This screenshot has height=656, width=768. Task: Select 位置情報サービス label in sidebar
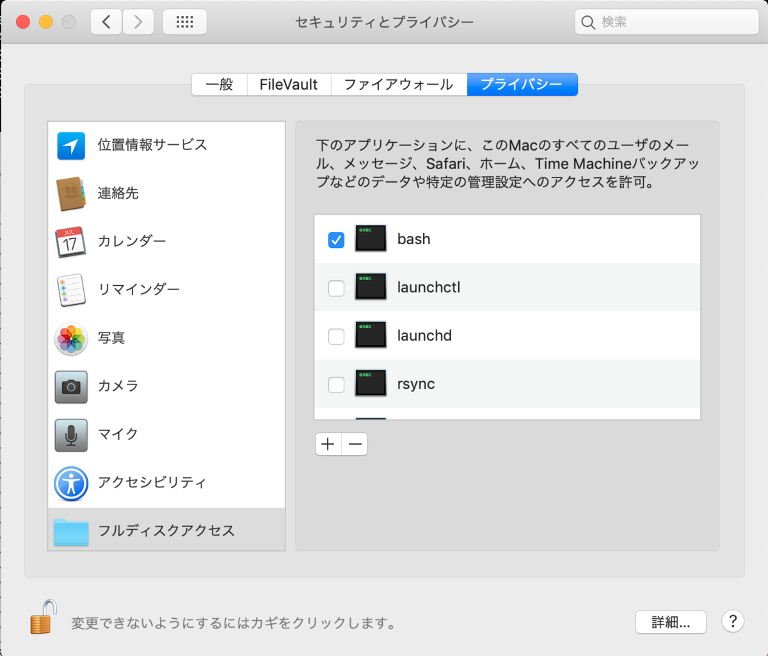(x=152, y=145)
